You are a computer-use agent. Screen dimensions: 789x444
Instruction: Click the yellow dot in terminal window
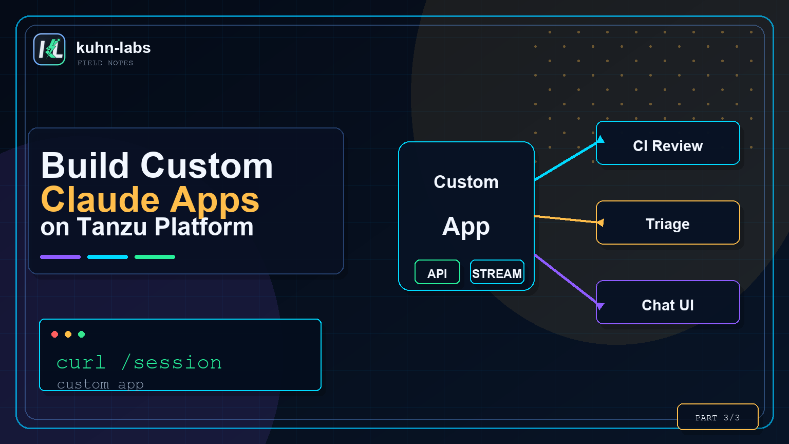click(x=68, y=335)
